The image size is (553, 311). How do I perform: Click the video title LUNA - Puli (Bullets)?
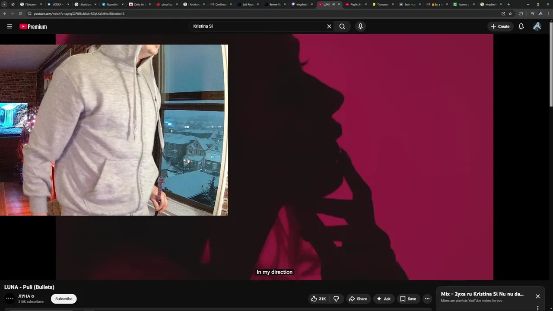29,287
